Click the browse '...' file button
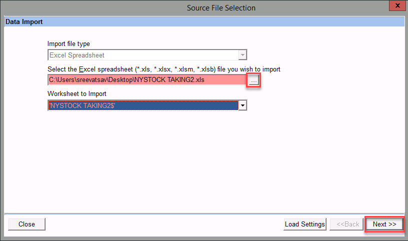The width and height of the screenshot is (408, 241). pos(254,80)
